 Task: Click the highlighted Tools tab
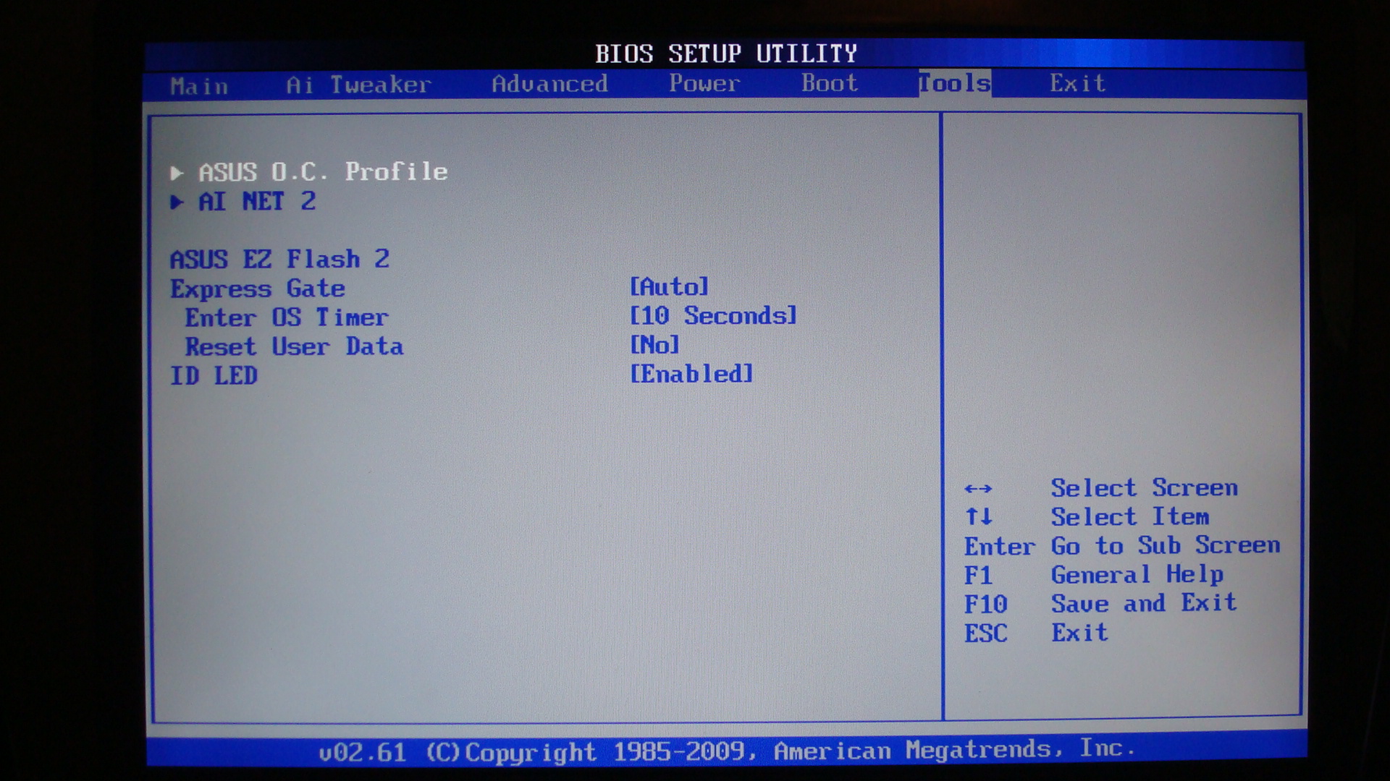pos(955,83)
